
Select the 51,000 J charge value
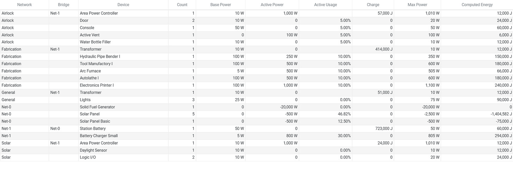pyautogui.click(x=373, y=93)
